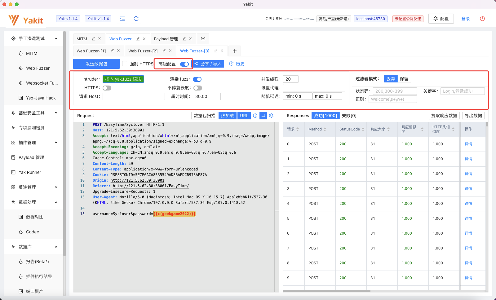Toggle HTTPS switch on
Screen dimensions: 496x300
[x=107, y=88]
